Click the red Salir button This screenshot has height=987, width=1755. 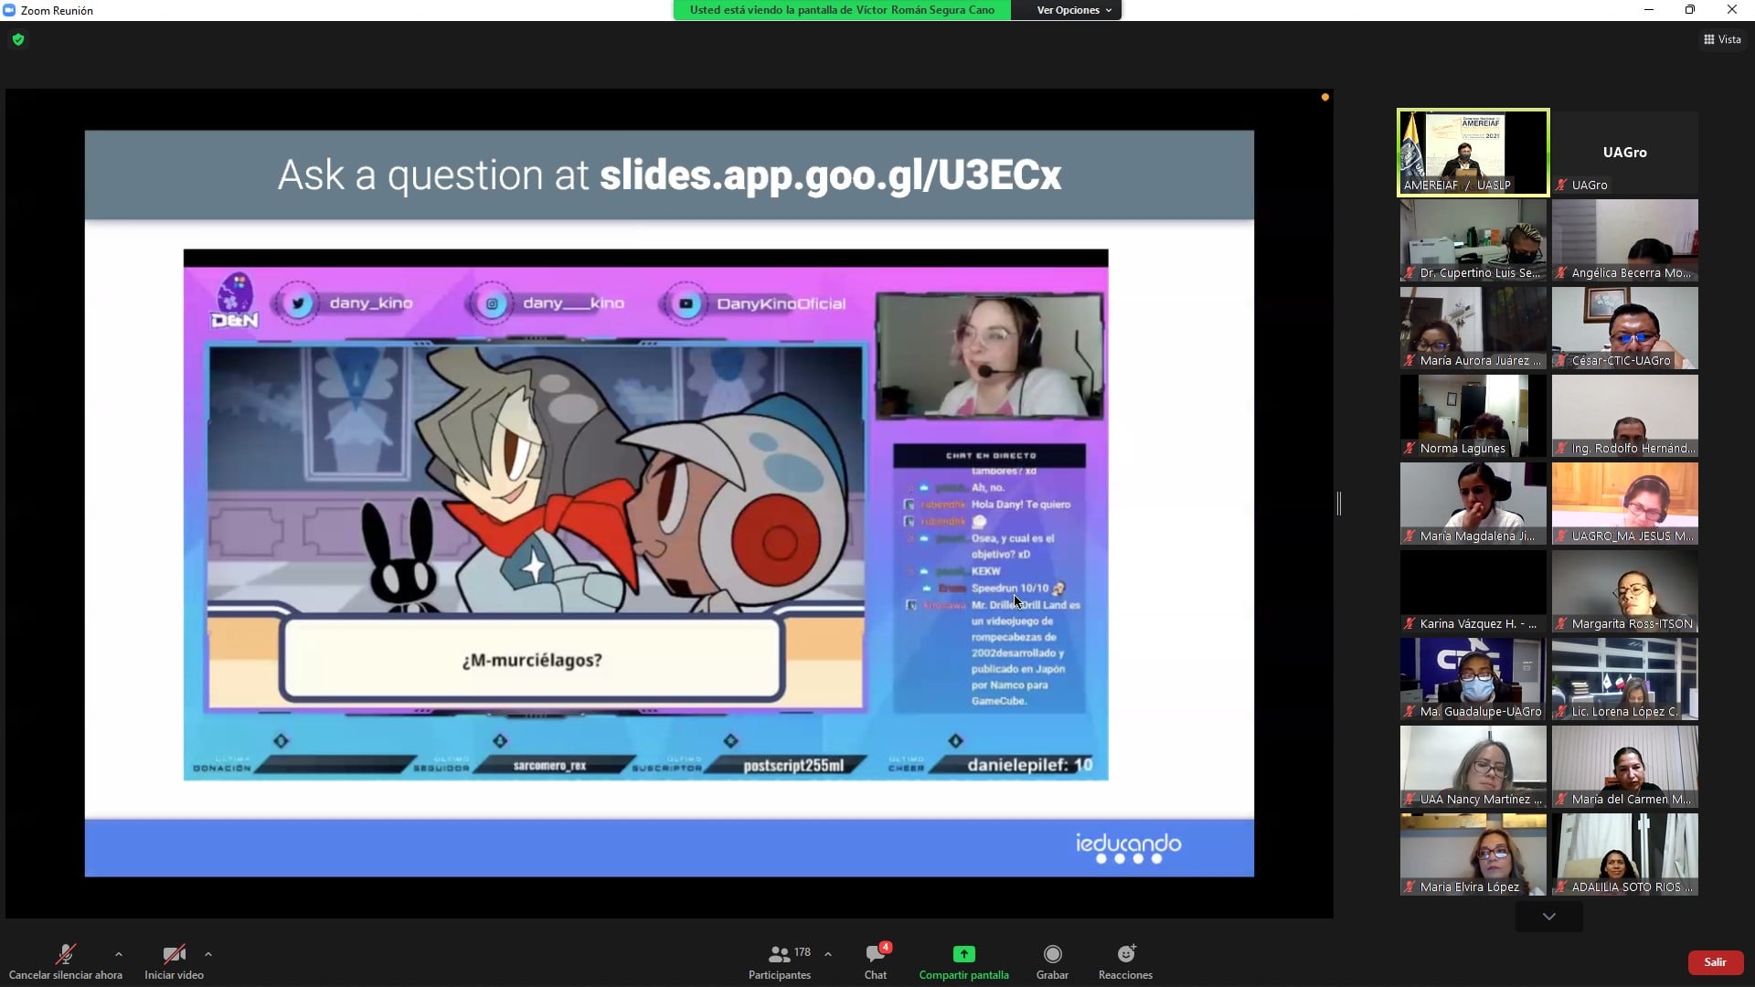tap(1715, 962)
